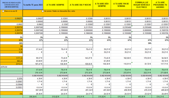169x98 pixels.
Task: Select cell 0,2572130 under Programa tu Ahorro
Action: [160, 27]
